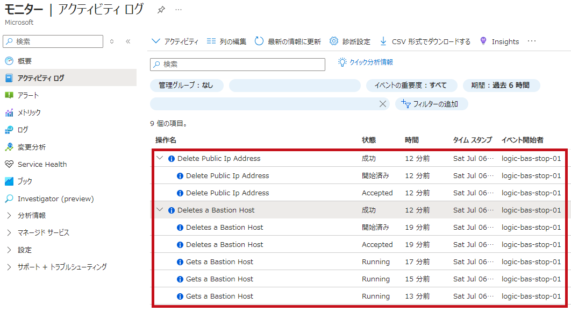
Task: Clear the blank filter pill with X
Action: (383, 104)
